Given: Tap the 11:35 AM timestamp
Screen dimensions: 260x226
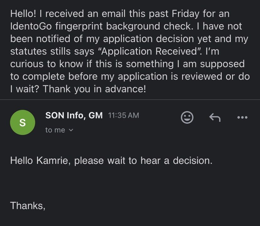Looking at the screenshot, I should [x=123, y=116].
